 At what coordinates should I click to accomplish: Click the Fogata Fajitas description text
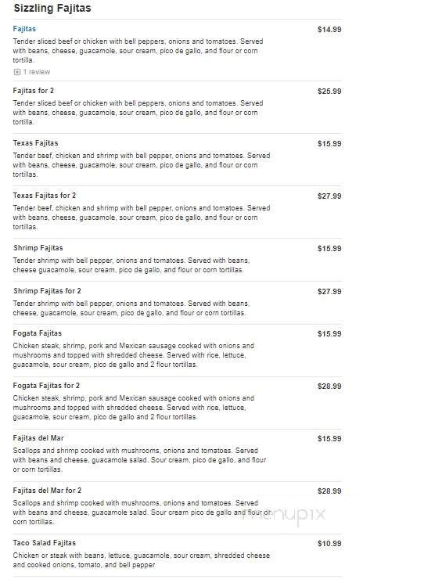[134, 355]
